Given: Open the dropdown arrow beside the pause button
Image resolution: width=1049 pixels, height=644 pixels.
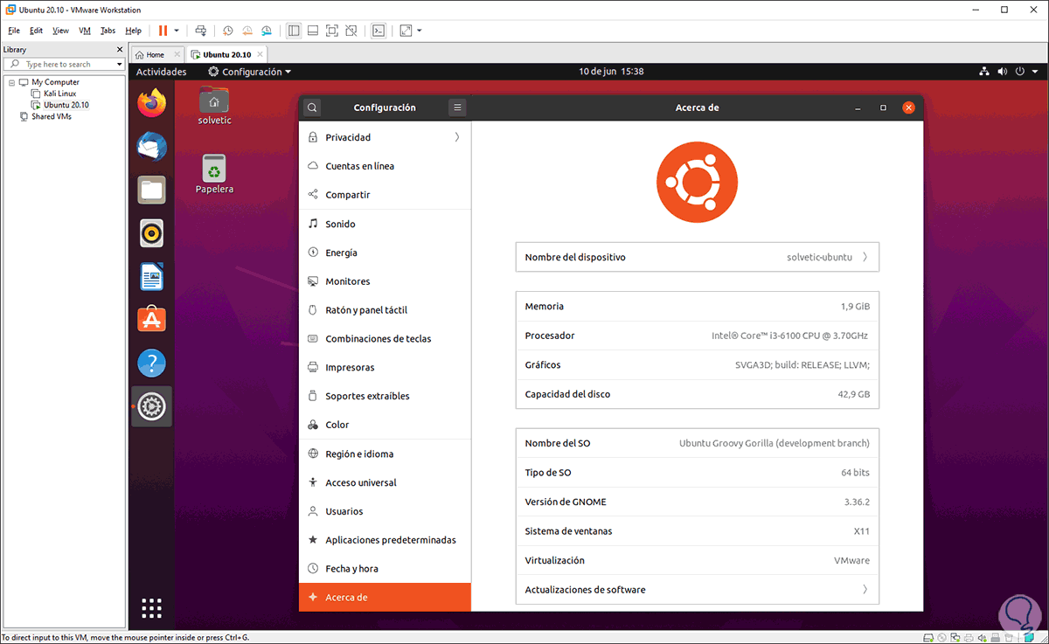Looking at the screenshot, I should [x=177, y=31].
